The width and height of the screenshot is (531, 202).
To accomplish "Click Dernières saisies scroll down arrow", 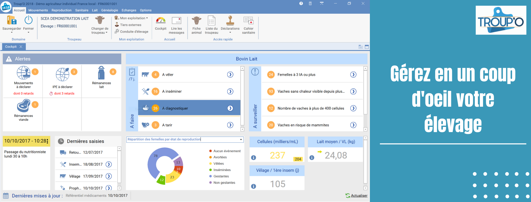I will (x=119, y=188).
